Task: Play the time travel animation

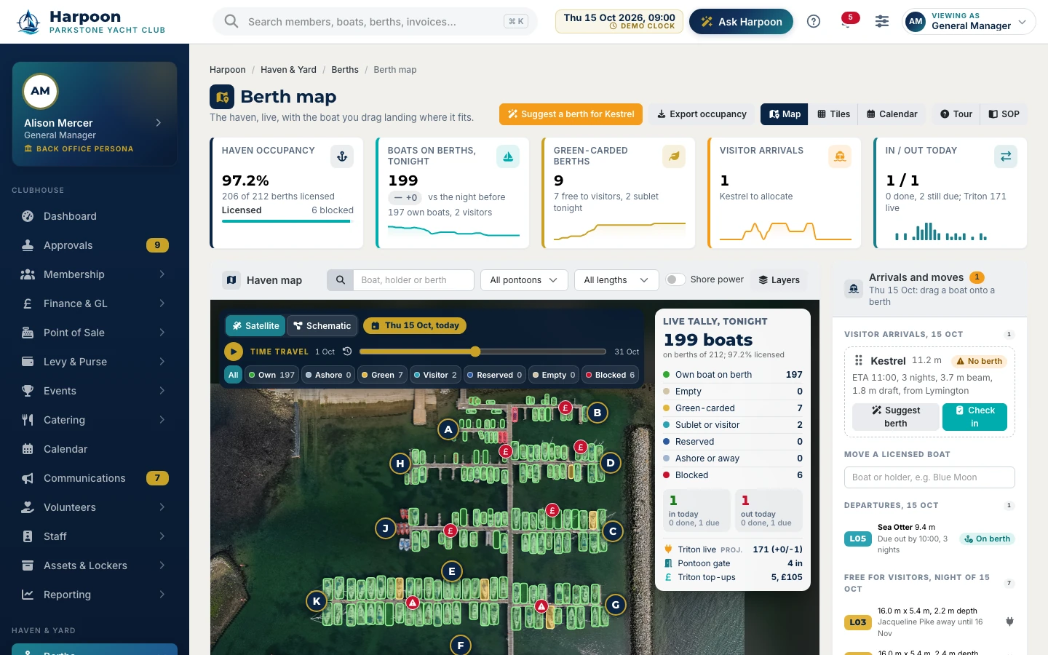Action: [234, 352]
